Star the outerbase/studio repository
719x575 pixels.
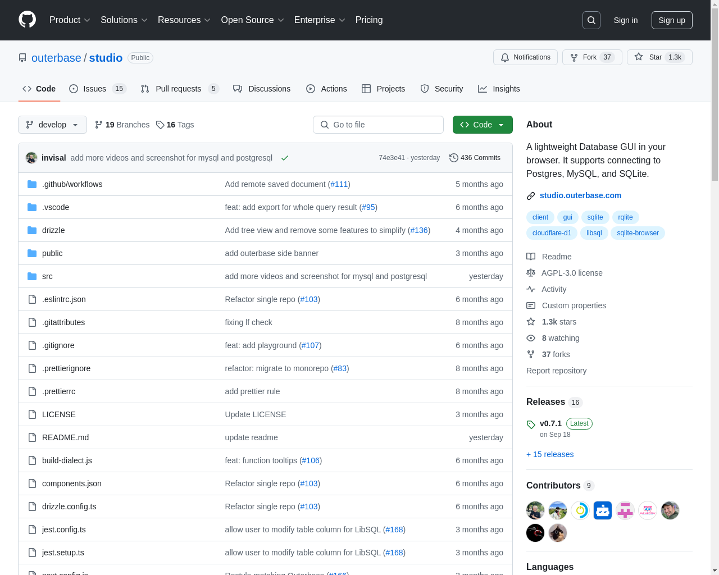click(659, 57)
